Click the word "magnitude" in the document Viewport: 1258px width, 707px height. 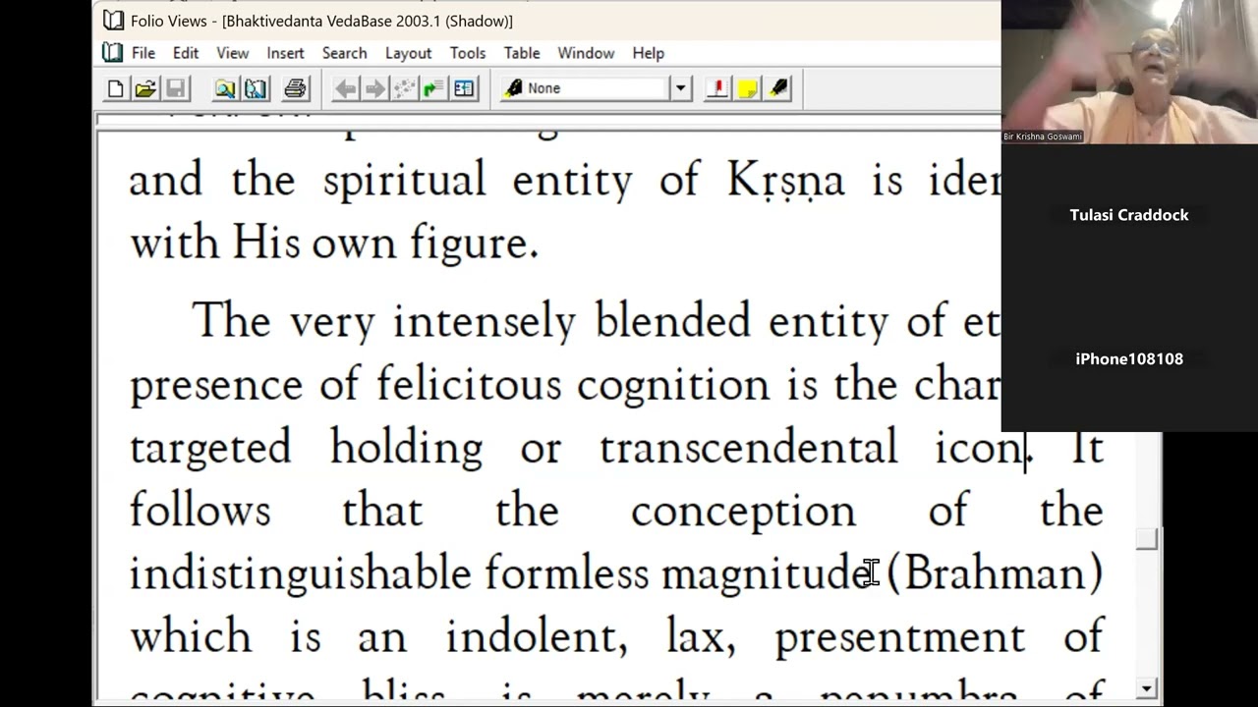tap(770, 573)
